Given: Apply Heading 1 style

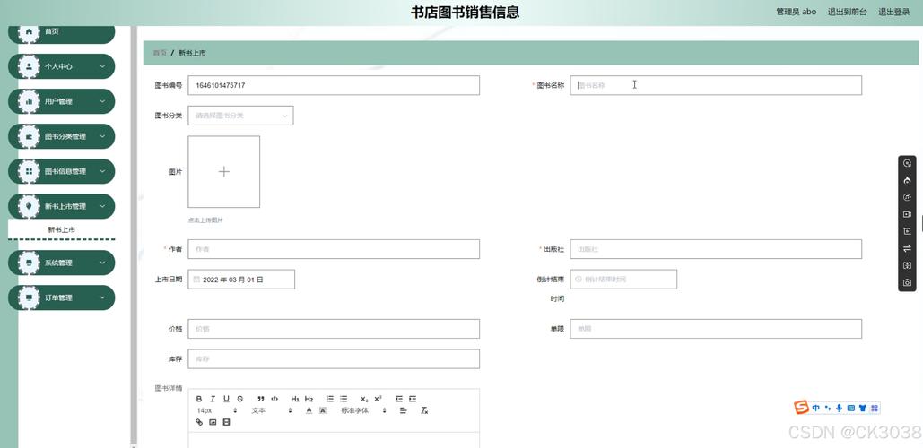Looking at the screenshot, I should 295,399.
